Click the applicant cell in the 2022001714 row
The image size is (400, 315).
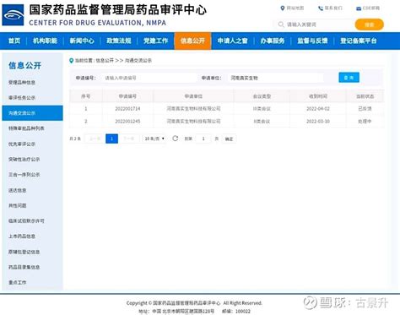(193, 109)
